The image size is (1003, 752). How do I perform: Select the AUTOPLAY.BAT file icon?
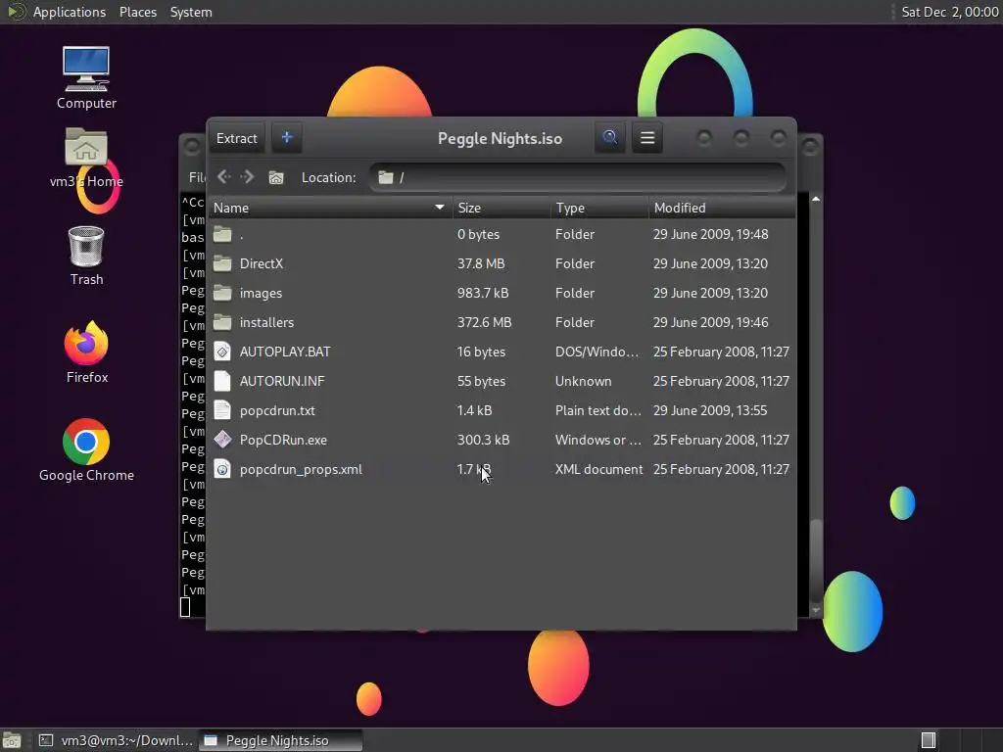(222, 352)
